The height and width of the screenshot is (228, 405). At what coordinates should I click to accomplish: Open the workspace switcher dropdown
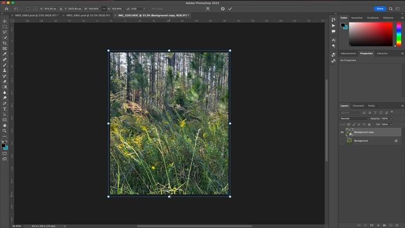[398, 9]
